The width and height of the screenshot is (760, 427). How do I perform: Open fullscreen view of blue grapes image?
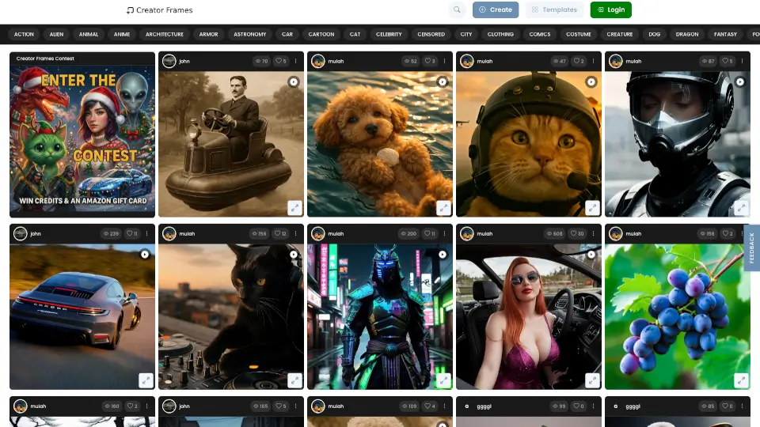(740, 380)
